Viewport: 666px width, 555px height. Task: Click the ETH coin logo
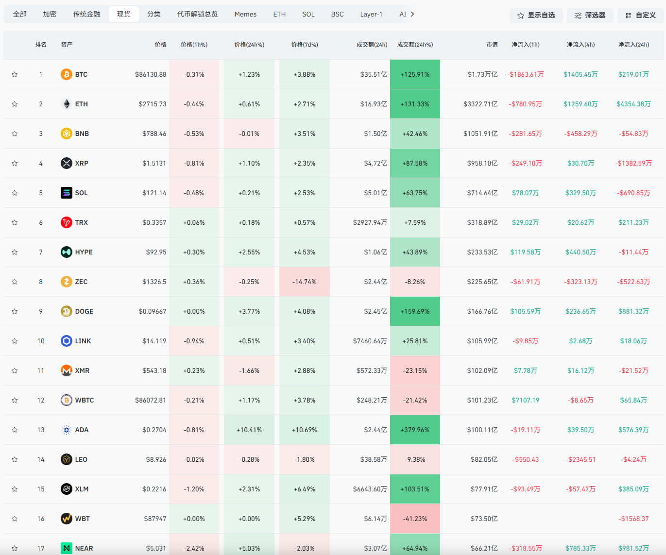tap(67, 104)
